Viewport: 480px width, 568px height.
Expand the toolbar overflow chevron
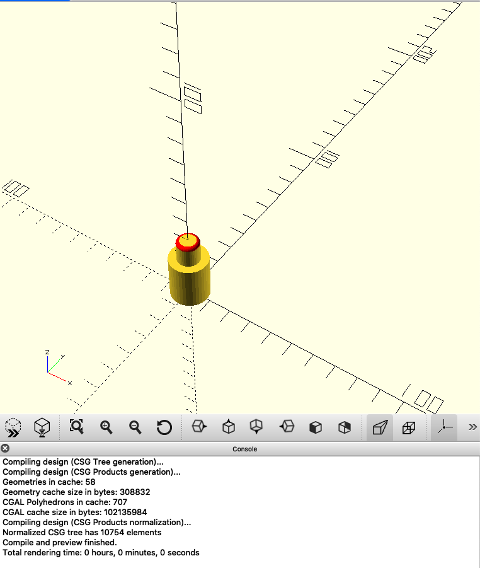[x=472, y=427]
